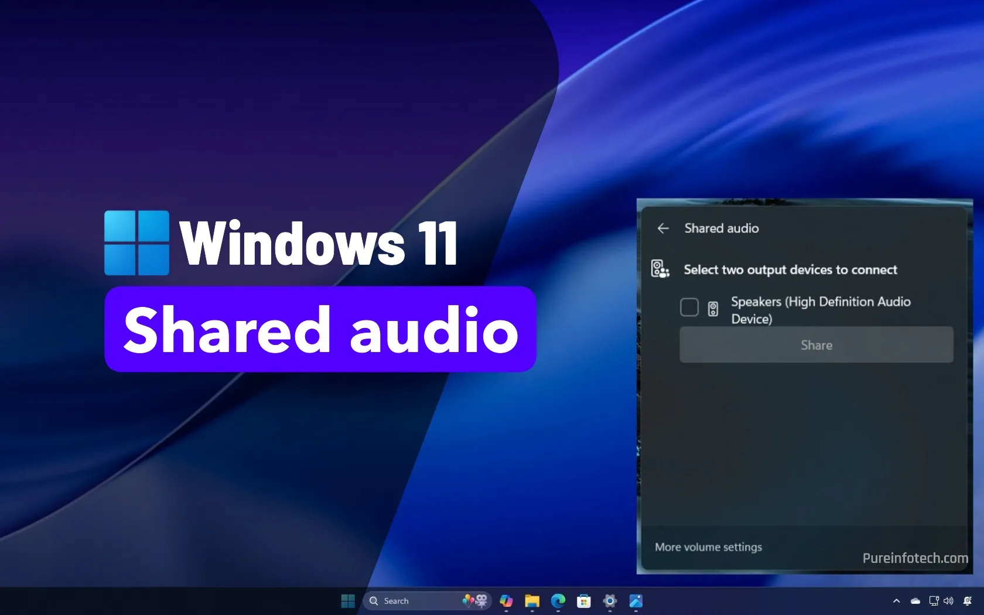
Task: Open the network status tray icon
Action: (934, 601)
